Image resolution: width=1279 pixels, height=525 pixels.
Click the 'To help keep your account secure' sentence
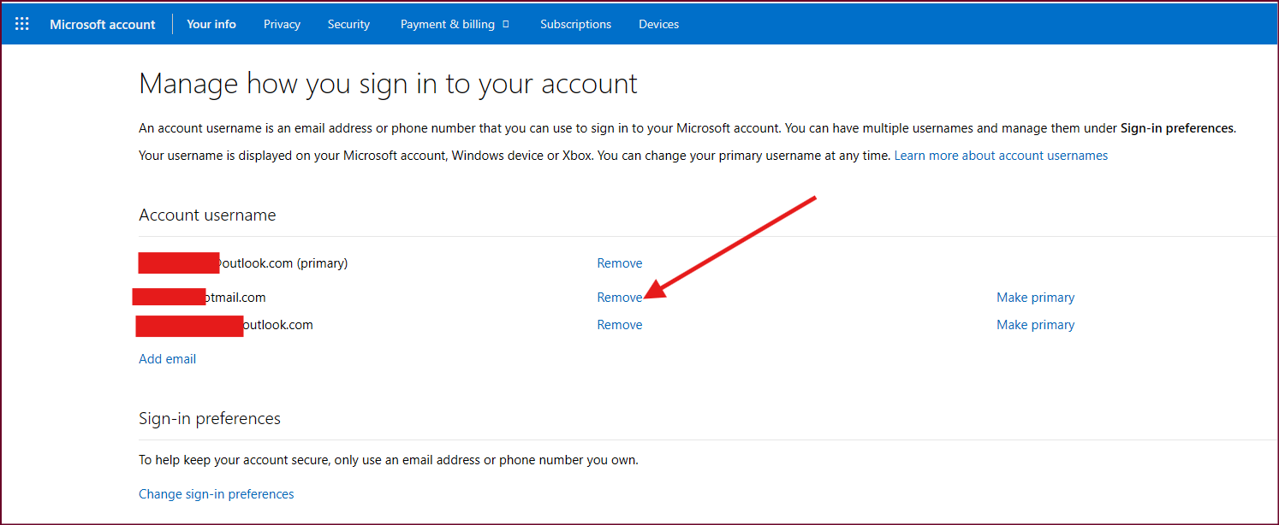389,460
